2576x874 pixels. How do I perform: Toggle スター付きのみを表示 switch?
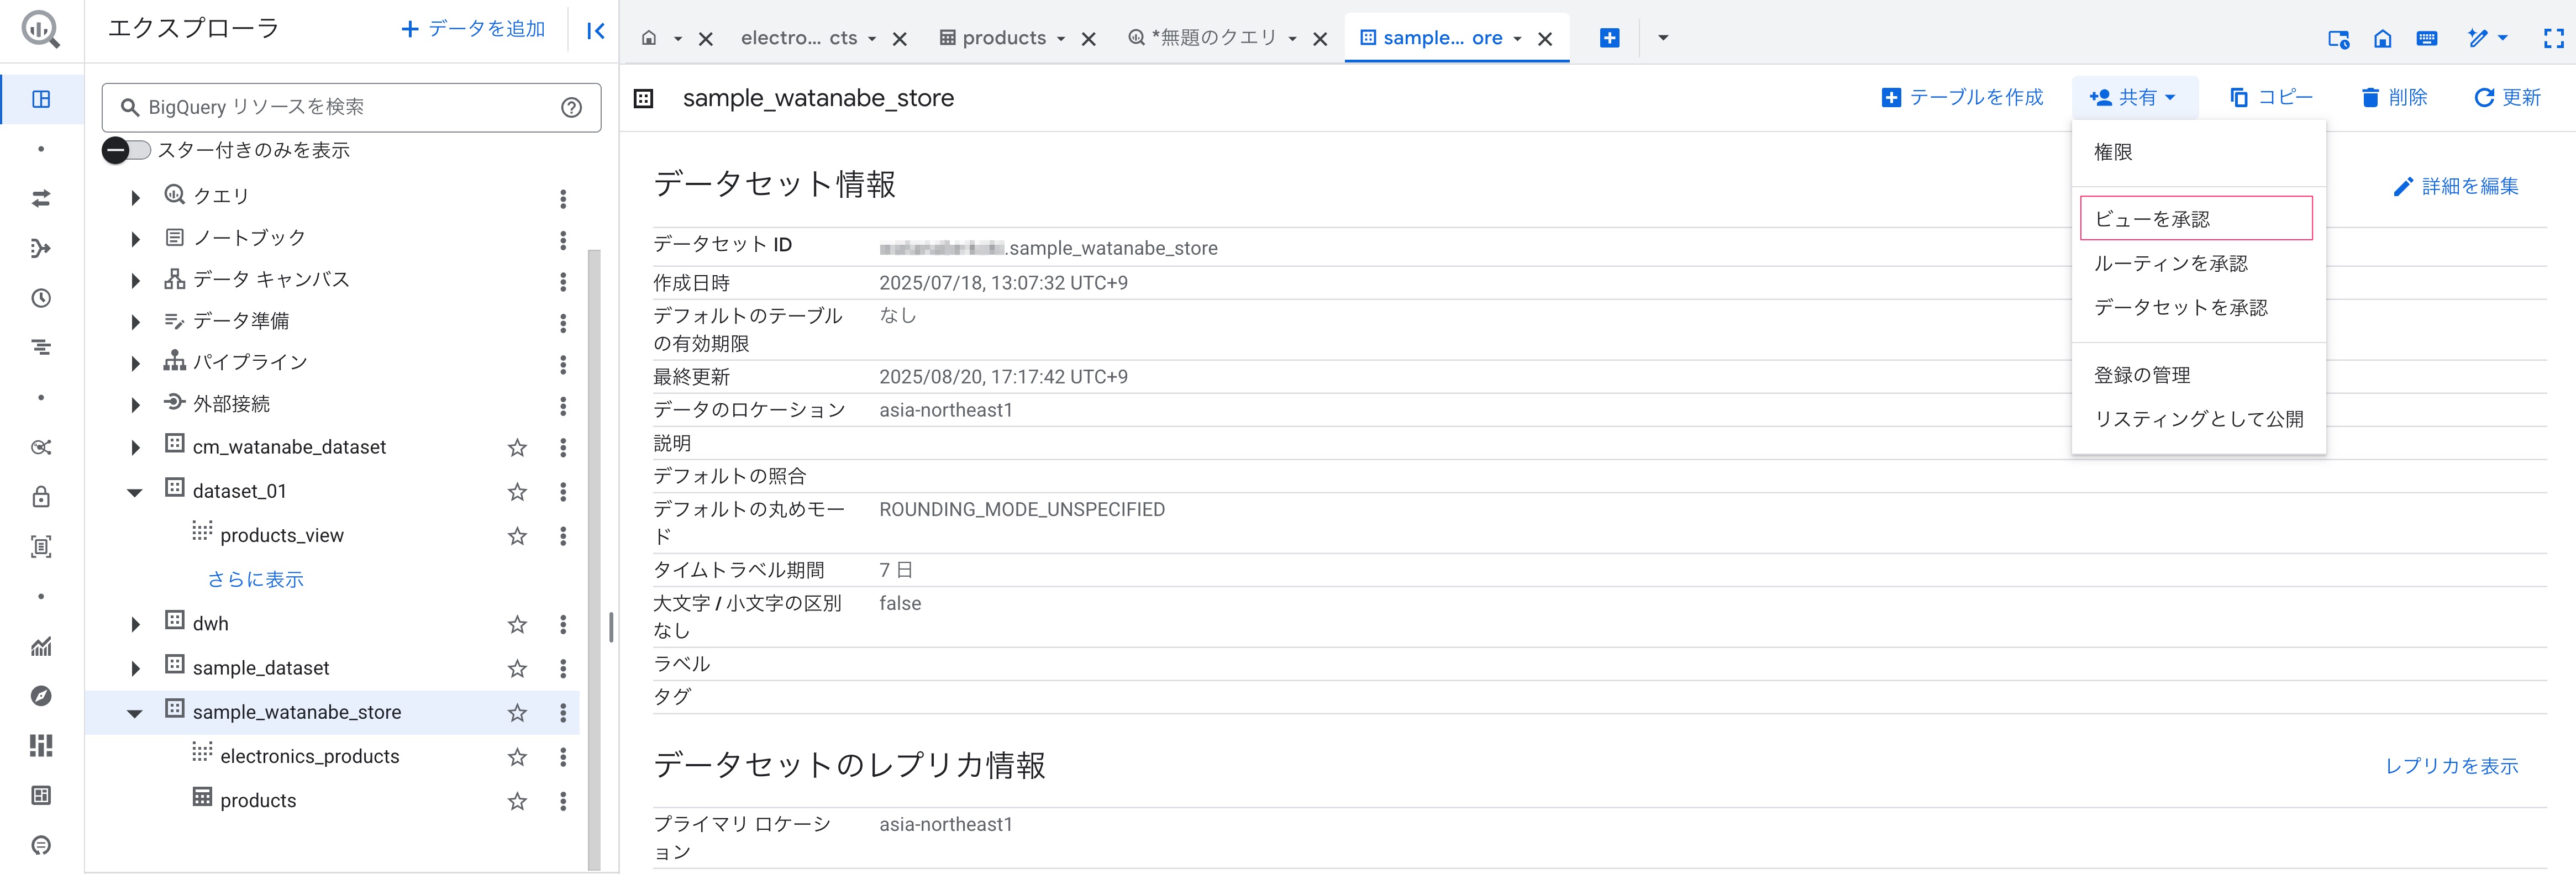126,150
